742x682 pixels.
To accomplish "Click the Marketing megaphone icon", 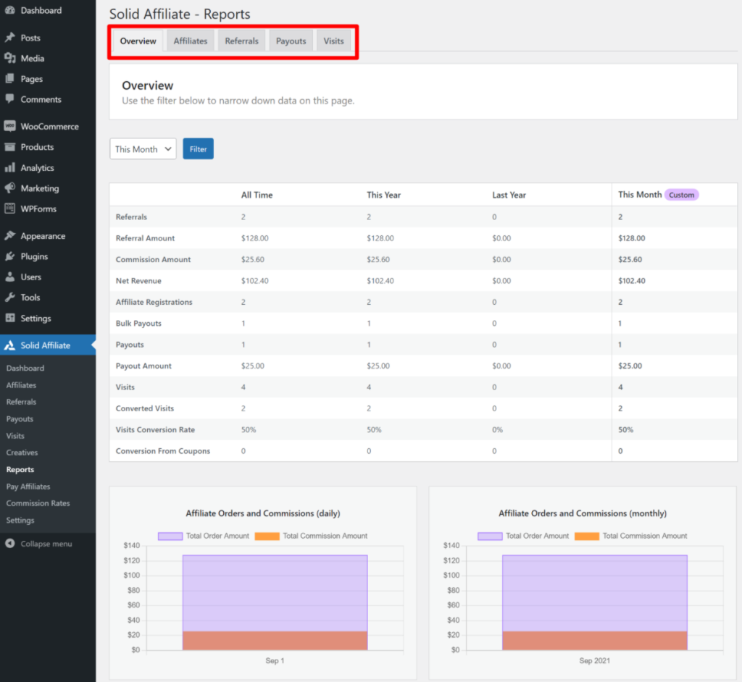I will pyautogui.click(x=10, y=188).
